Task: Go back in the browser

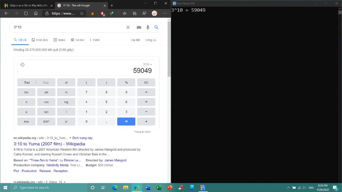Action: pos(6,13)
